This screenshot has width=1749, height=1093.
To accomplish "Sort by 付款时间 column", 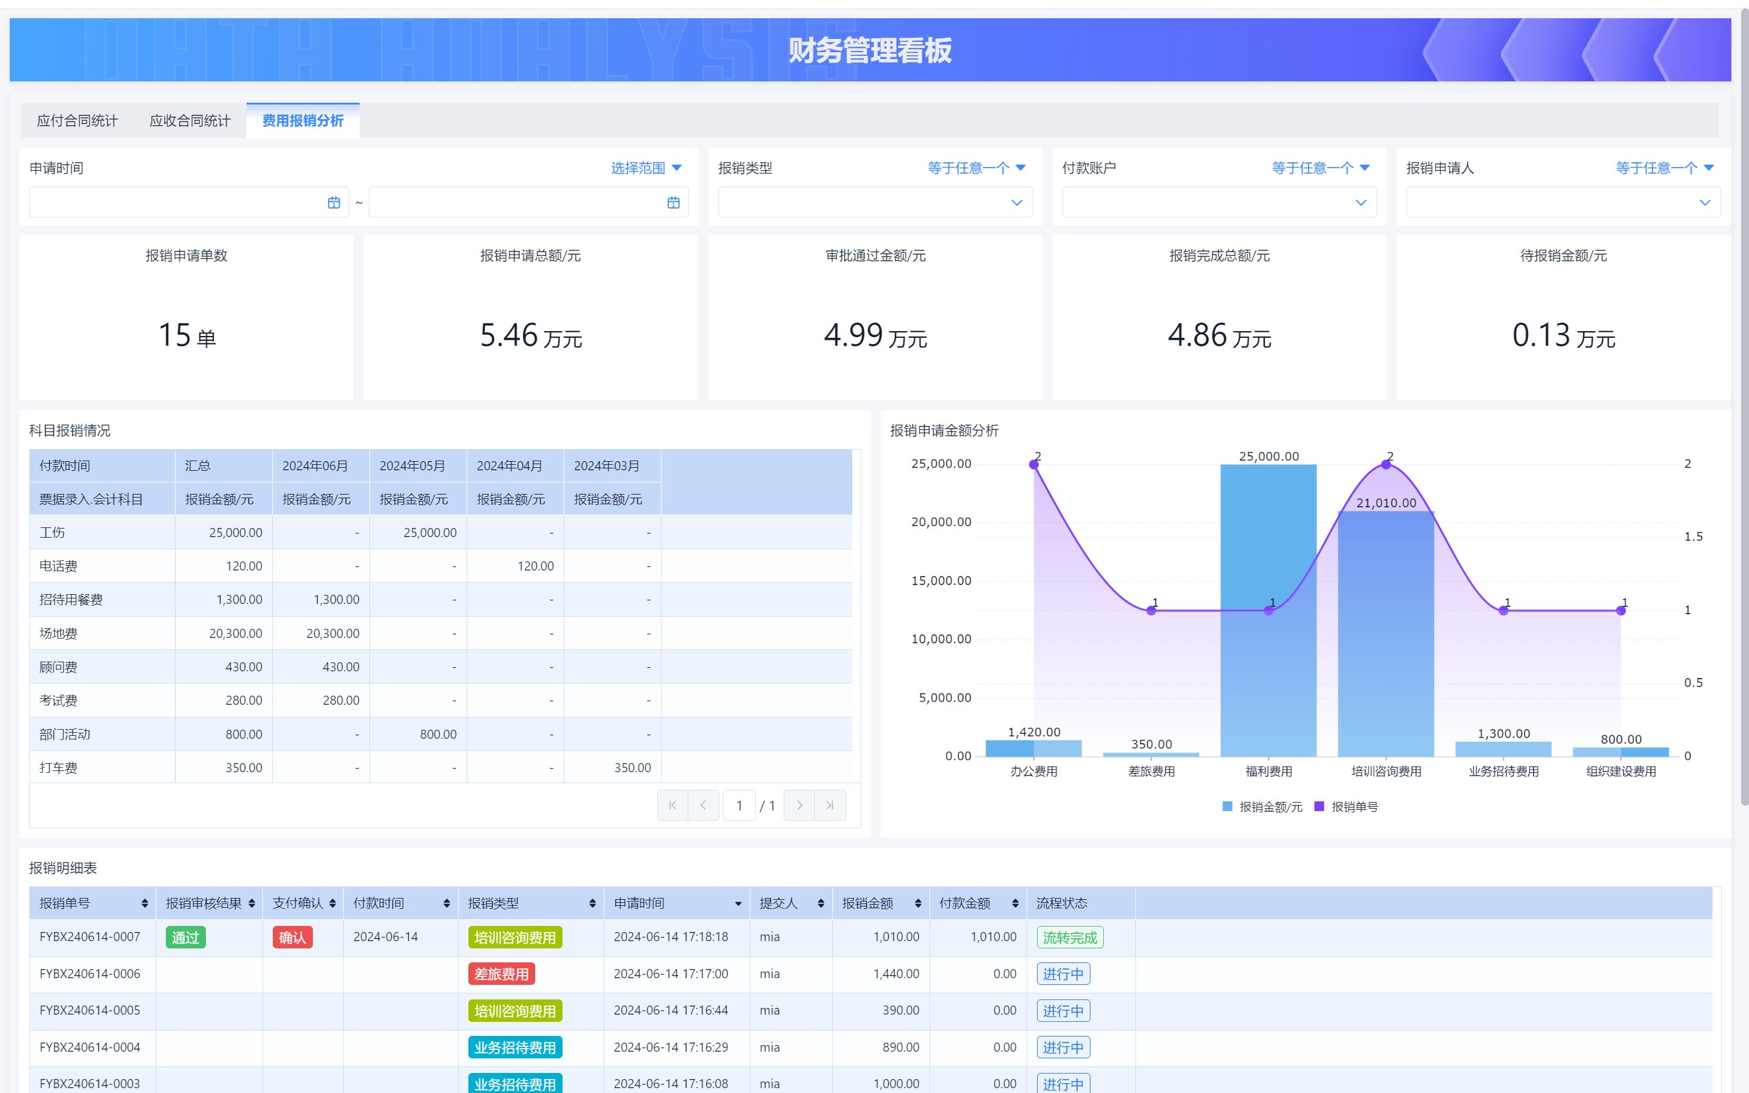I will pyautogui.click(x=447, y=903).
